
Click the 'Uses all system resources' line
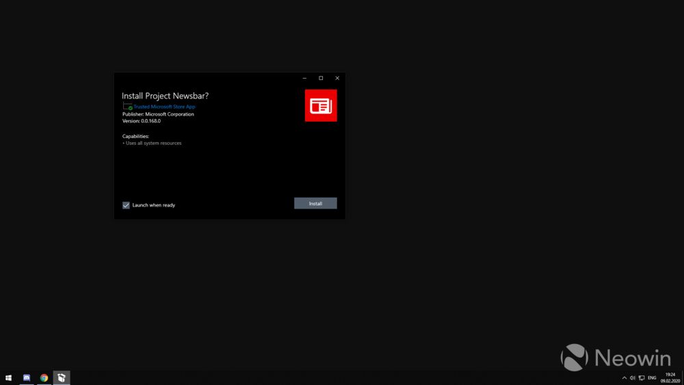coord(152,143)
